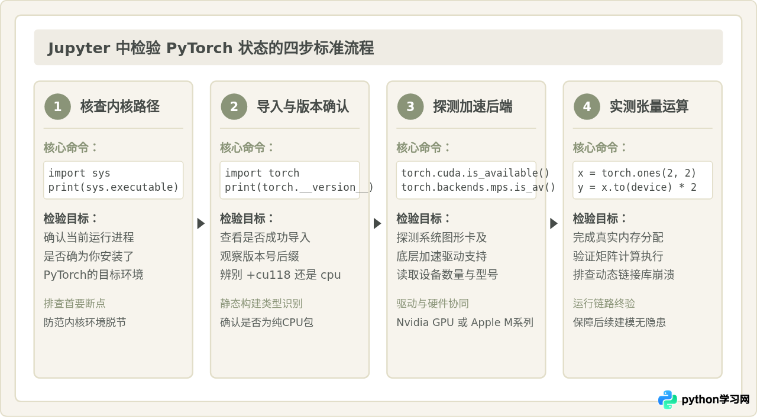Click the heading "探测加速后端"
The width and height of the screenshot is (757, 417).
pos(473,106)
